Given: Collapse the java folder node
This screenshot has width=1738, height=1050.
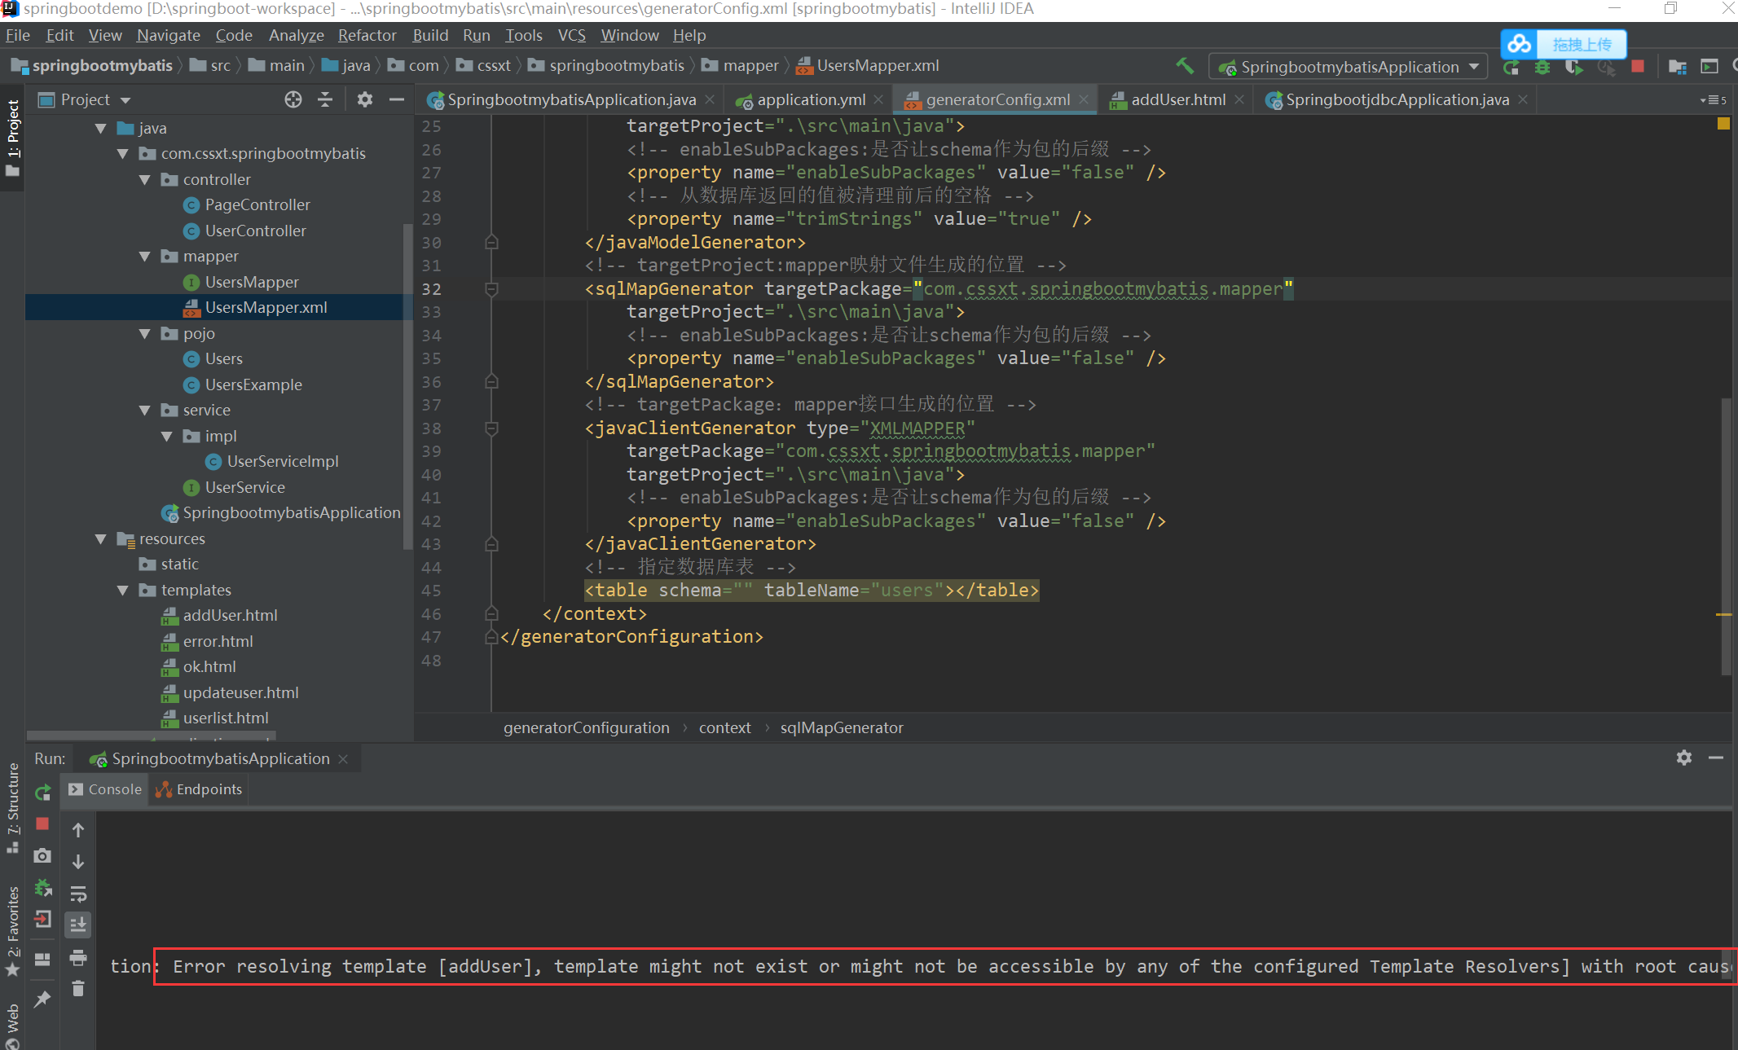Looking at the screenshot, I should [x=101, y=128].
